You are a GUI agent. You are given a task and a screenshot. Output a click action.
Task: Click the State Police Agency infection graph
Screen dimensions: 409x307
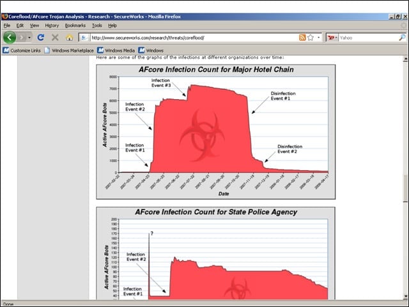pyautogui.click(x=216, y=253)
